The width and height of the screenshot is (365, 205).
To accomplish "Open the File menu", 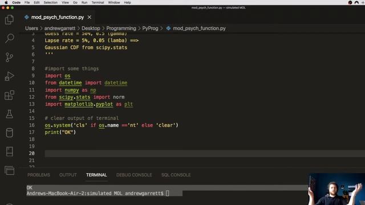I will tap(27, 2).
